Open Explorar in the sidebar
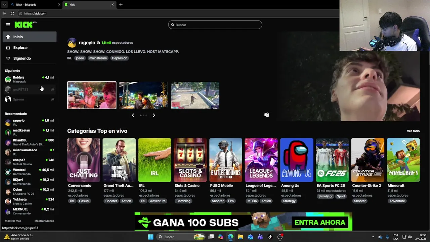The height and width of the screenshot is (242, 430). pos(30,48)
